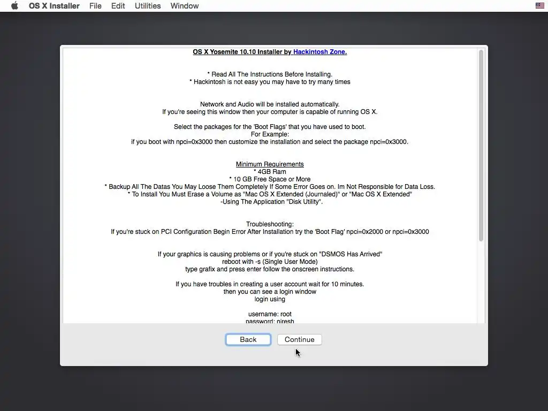Viewport: 548px width, 411px height.
Task: Click '* To Install You Must Erase a Volume' line
Action: pyautogui.click(x=270, y=194)
